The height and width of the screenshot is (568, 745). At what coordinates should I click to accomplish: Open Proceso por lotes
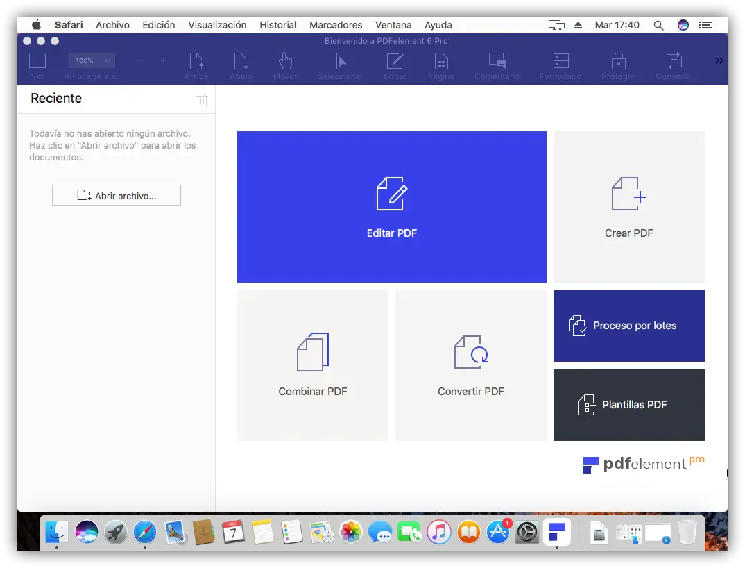click(629, 326)
